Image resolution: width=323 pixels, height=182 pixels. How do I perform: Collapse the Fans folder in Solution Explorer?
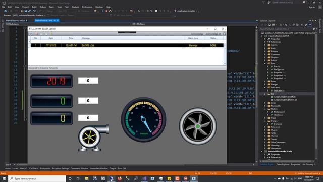265,63
